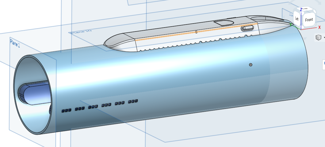Click the Front face of view cube
Screen dimensions: 325x147
click(x=309, y=20)
